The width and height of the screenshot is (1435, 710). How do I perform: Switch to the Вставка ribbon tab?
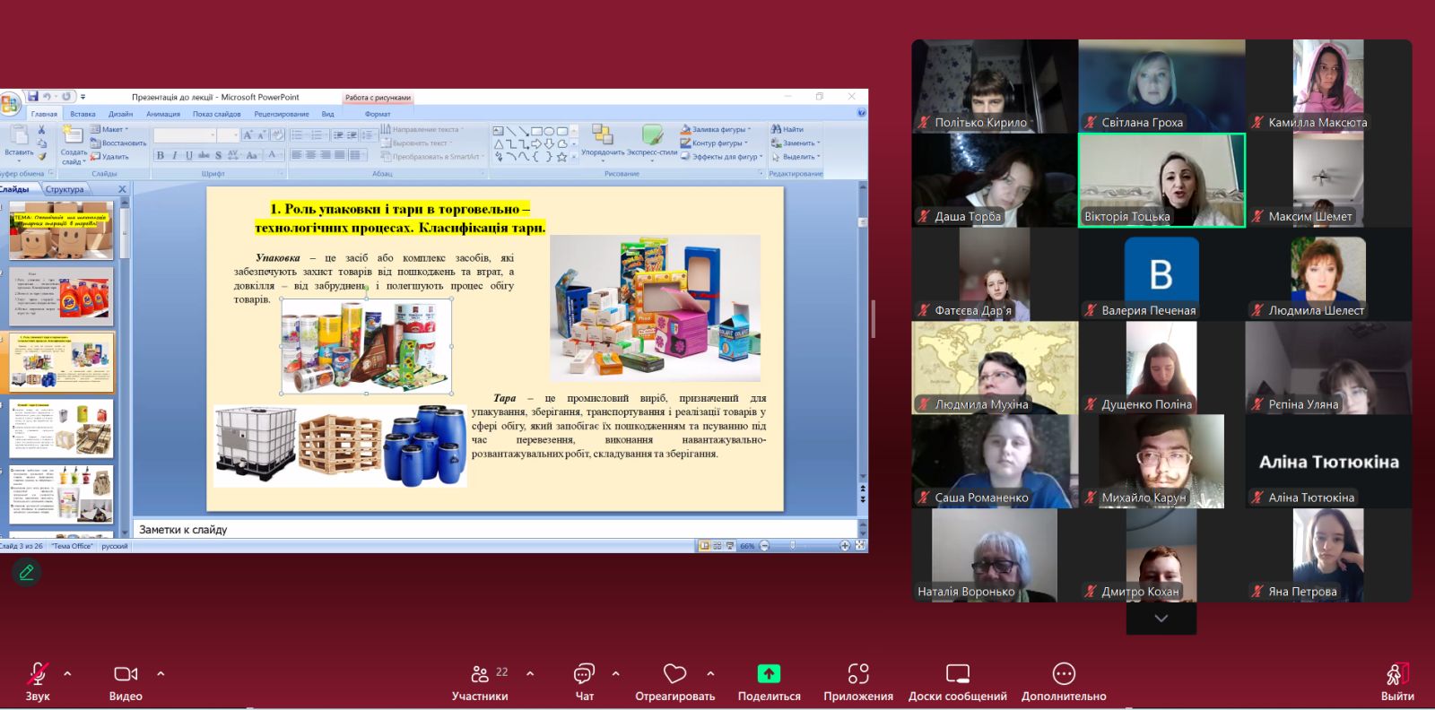tap(83, 114)
